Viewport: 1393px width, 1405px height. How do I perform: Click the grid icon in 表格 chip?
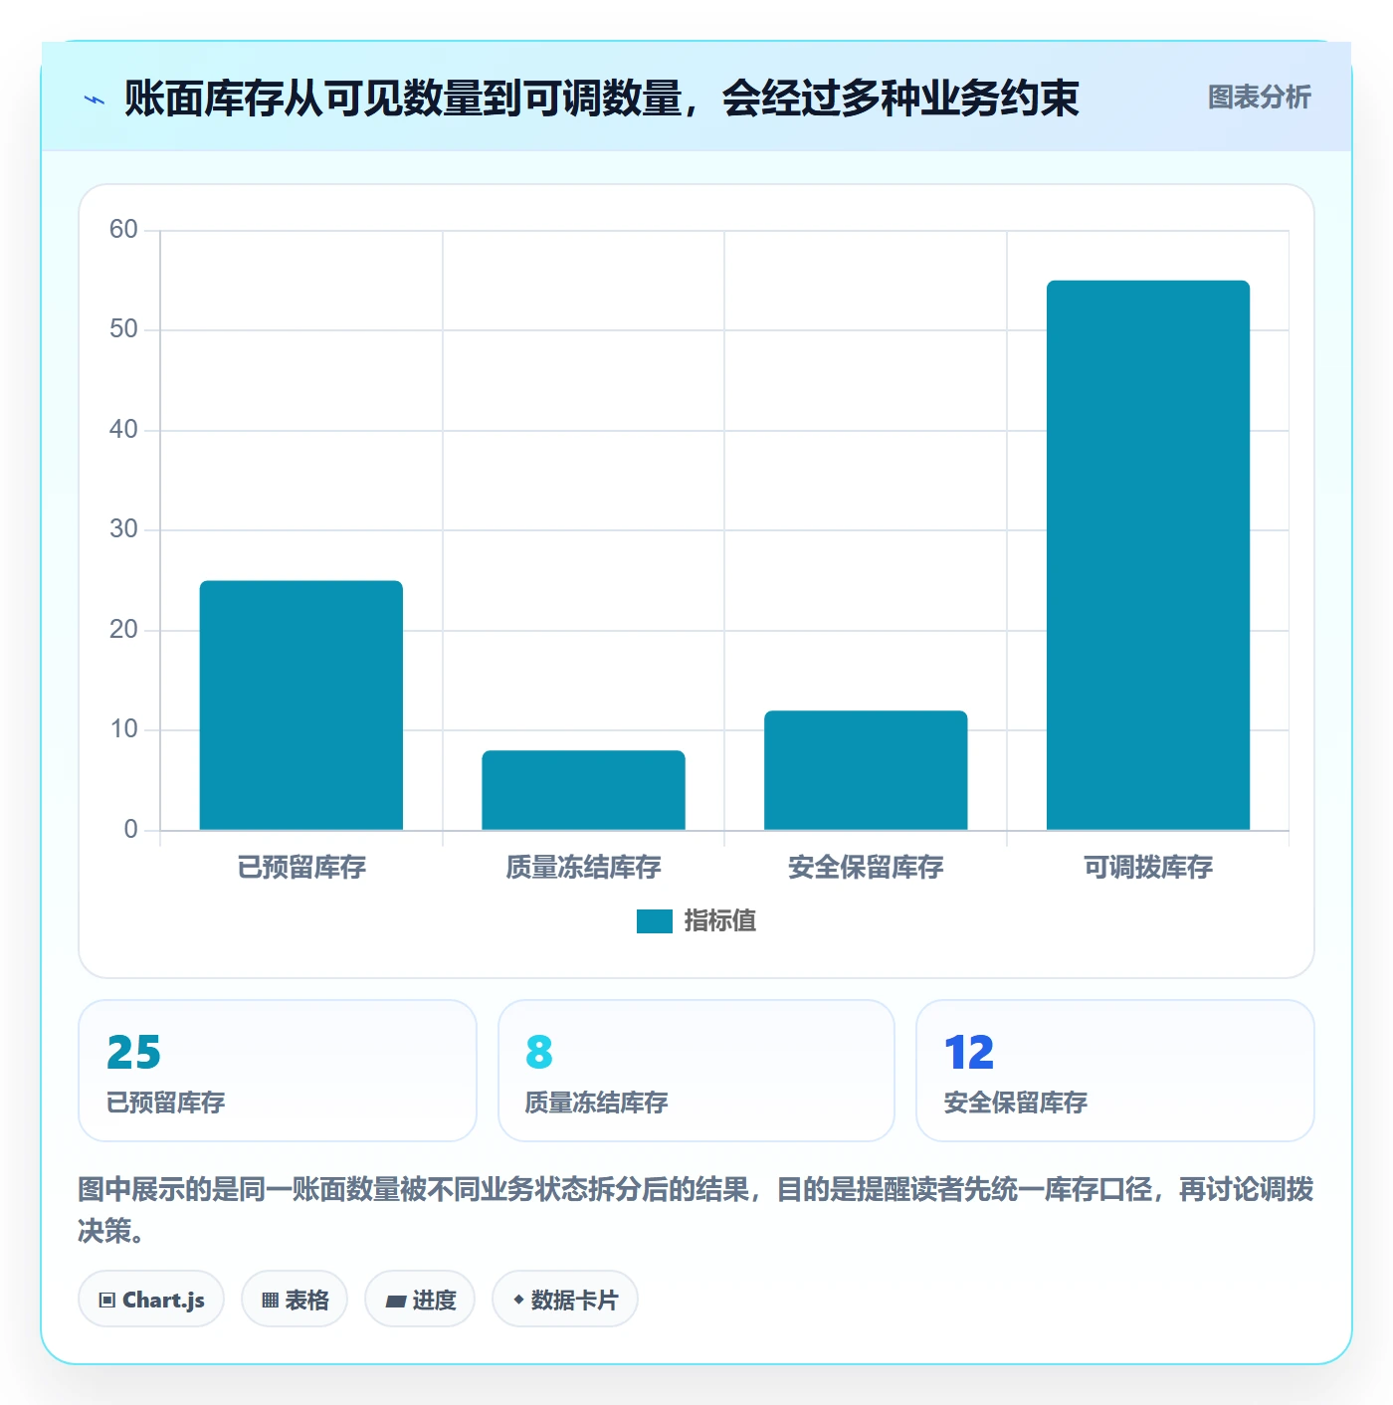[270, 1301]
